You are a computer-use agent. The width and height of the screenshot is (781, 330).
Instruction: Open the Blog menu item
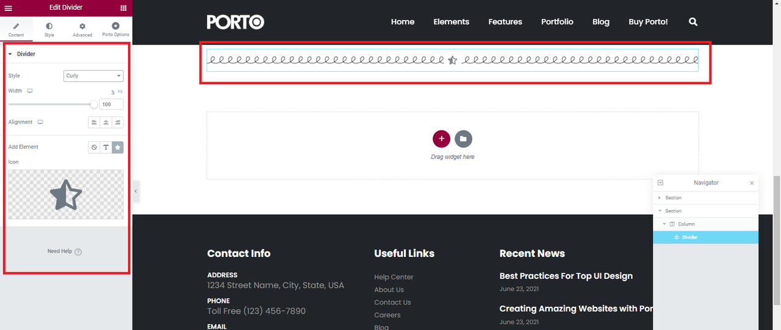point(601,22)
